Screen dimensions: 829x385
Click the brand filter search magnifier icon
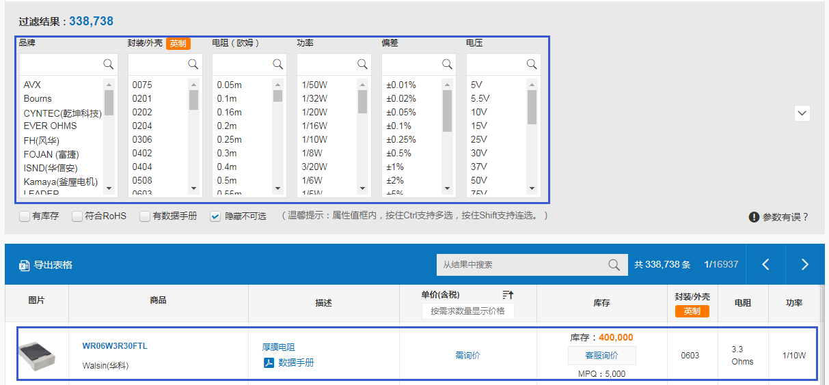(108, 64)
